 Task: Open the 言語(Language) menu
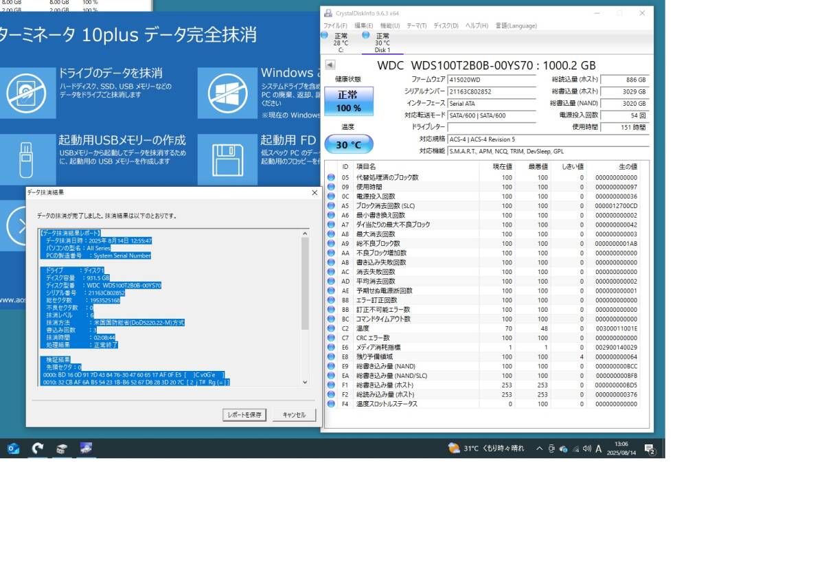[516, 25]
